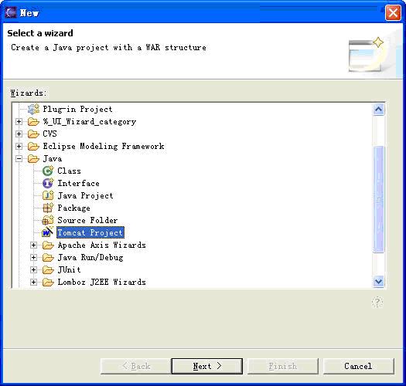Click the Package wizard icon

click(x=48, y=208)
